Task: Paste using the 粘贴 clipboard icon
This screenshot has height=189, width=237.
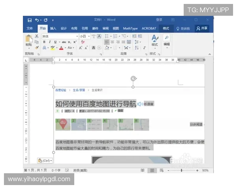Action: pyautogui.click(x=29, y=39)
